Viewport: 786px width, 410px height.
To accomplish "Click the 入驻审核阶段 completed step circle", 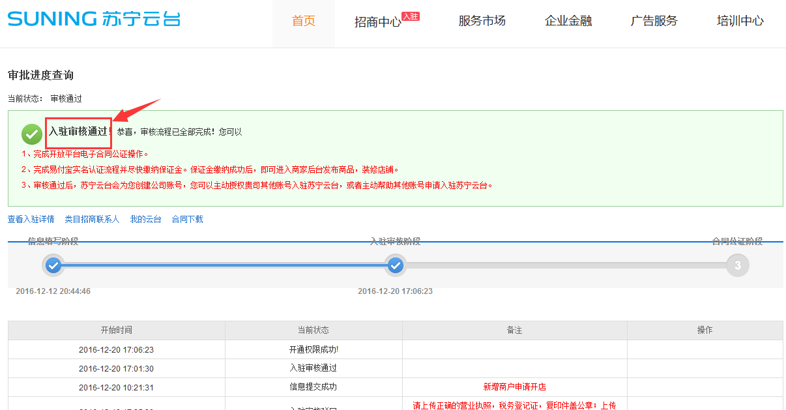I will pos(395,265).
